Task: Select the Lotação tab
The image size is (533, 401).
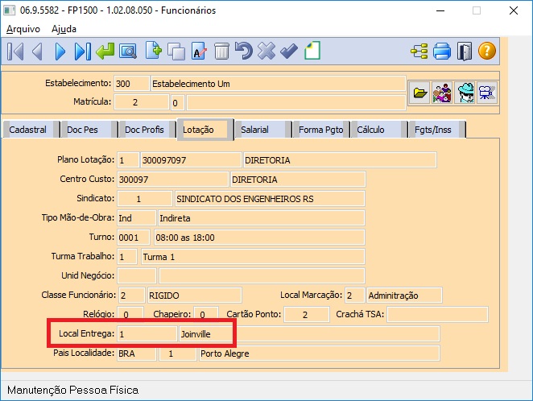Action: tap(205, 129)
